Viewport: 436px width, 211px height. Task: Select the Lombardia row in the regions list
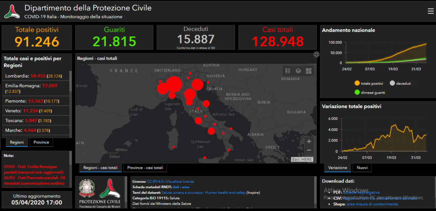tap(35, 76)
